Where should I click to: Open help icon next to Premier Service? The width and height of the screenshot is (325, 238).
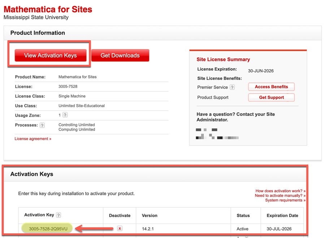click(232, 87)
